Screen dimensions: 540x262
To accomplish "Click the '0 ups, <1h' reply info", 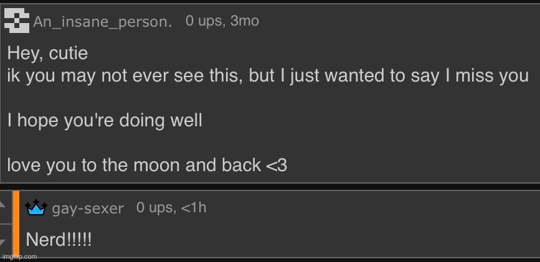I will tap(171, 208).
